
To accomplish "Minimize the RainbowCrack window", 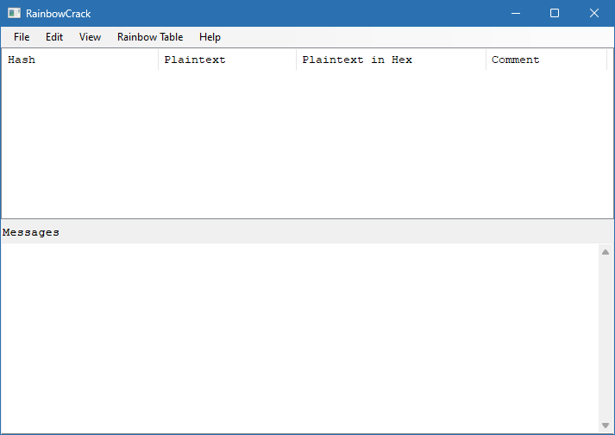I will click(516, 13).
